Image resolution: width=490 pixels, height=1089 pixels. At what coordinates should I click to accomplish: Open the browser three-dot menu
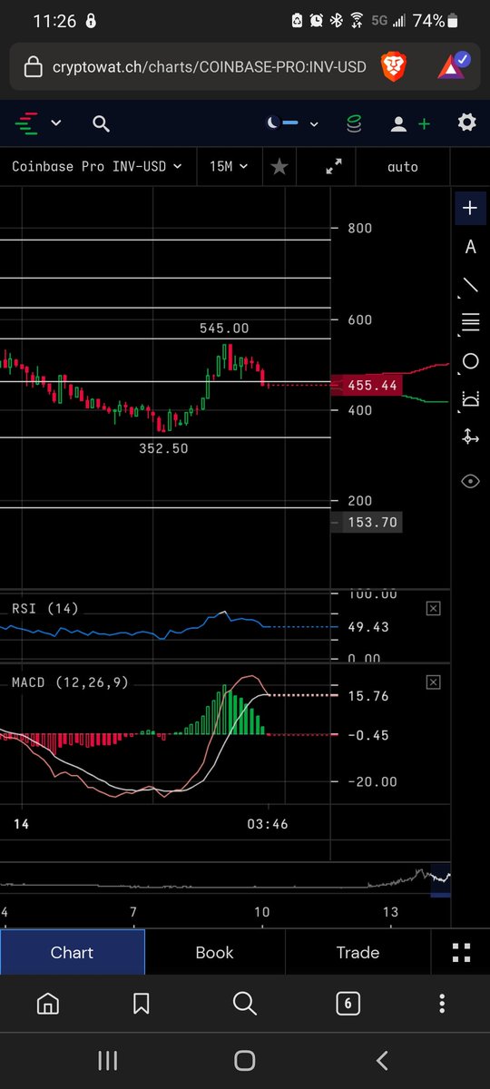(x=442, y=1003)
